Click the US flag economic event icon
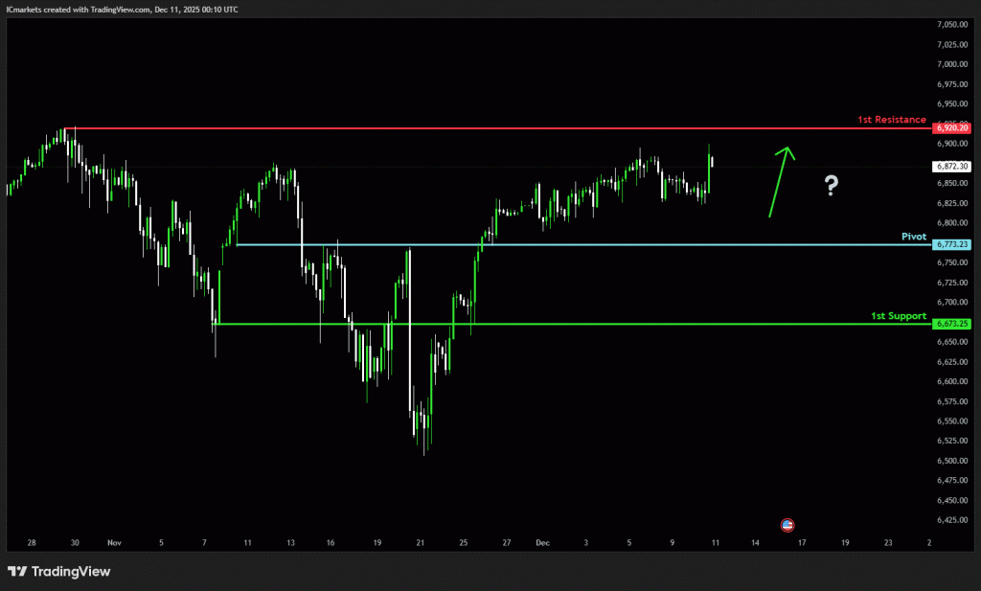This screenshot has width=981, height=591. coord(787,525)
